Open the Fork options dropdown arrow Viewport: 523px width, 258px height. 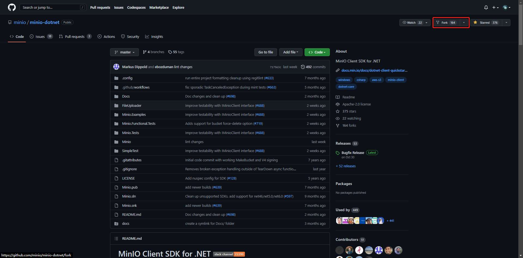point(464,23)
